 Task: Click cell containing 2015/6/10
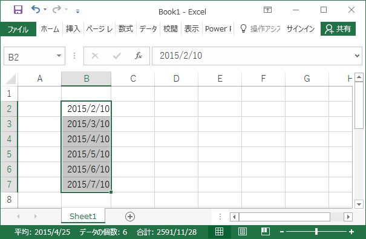87,169
